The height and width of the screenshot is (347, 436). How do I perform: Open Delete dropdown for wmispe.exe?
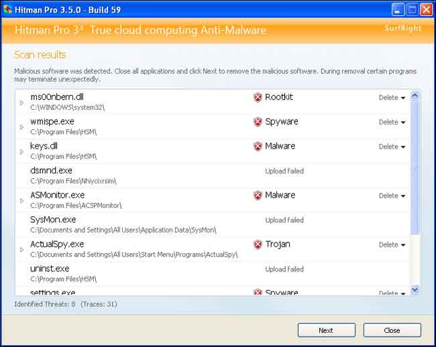[x=392, y=122]
